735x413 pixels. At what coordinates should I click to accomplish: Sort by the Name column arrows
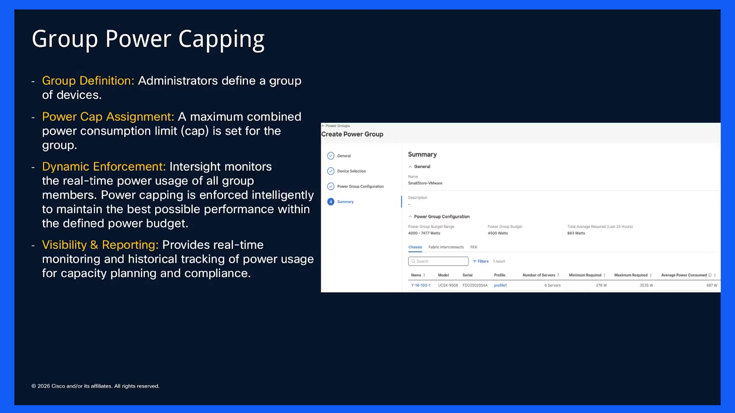[424, 275]
